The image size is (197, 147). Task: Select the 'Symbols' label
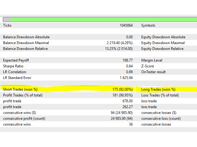tap(148, 25)
